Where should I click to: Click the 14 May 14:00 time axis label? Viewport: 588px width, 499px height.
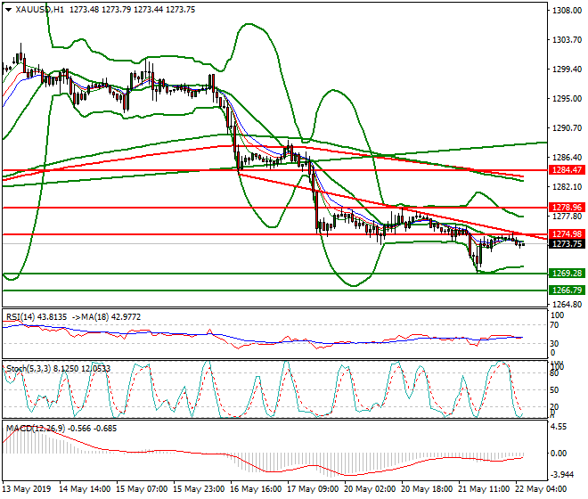coord(85,489)
